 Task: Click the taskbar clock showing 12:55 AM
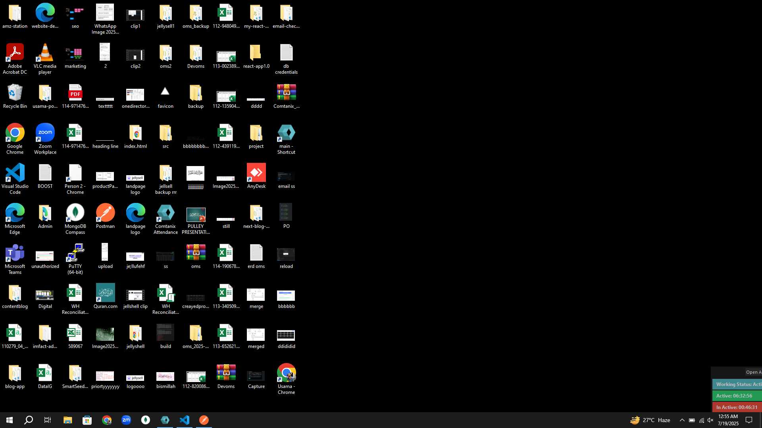728,420
